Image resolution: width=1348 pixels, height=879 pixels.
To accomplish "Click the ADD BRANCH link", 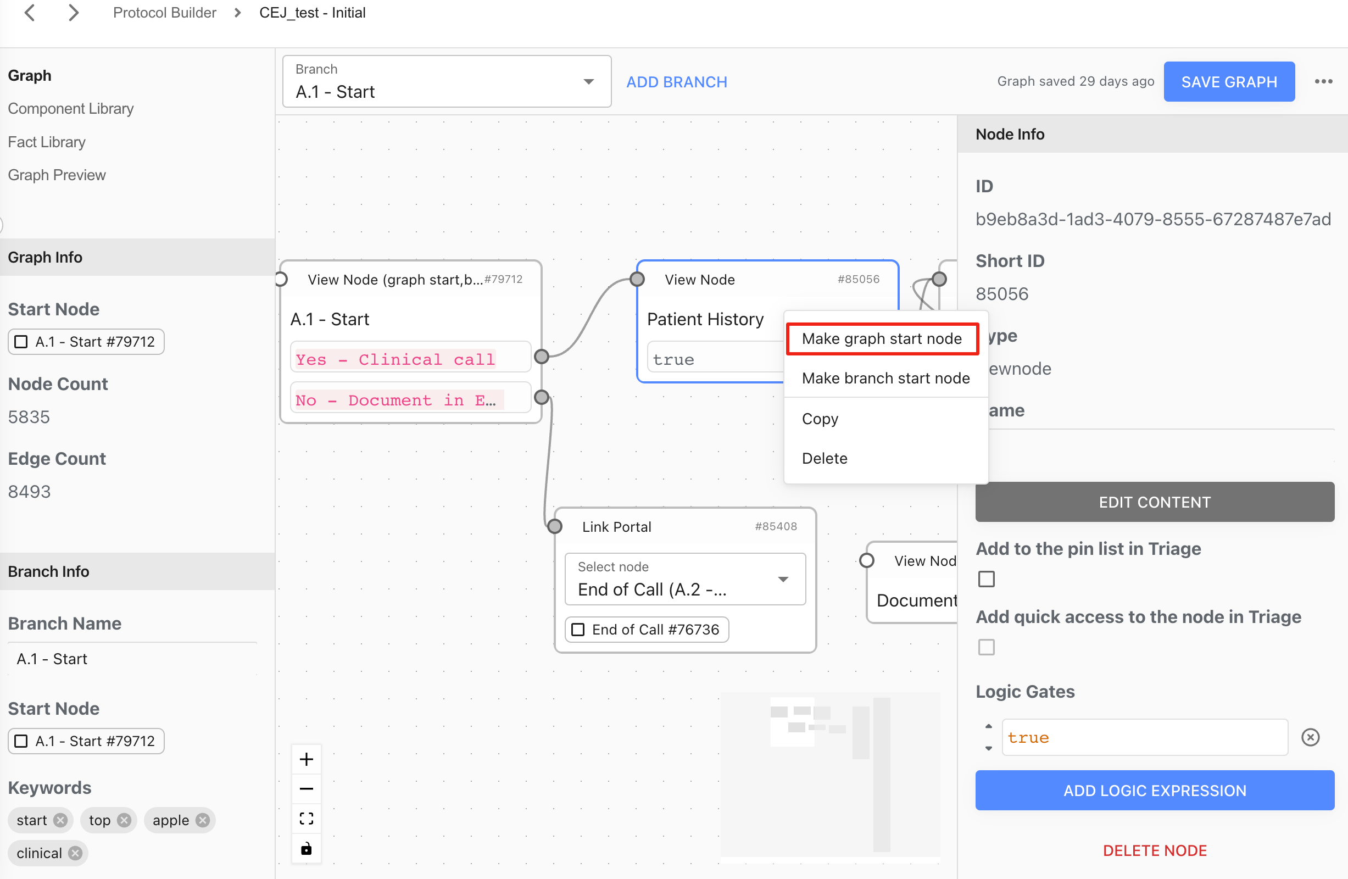I will tap(676, 81).
